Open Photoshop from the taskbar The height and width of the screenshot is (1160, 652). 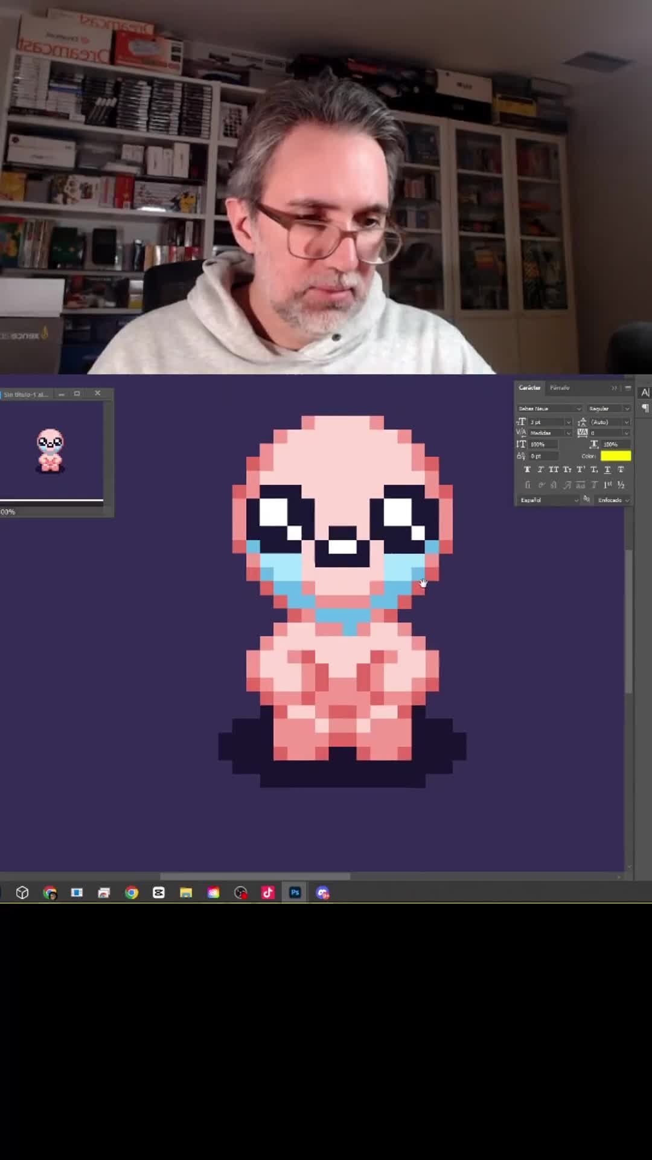coord(295,892)
